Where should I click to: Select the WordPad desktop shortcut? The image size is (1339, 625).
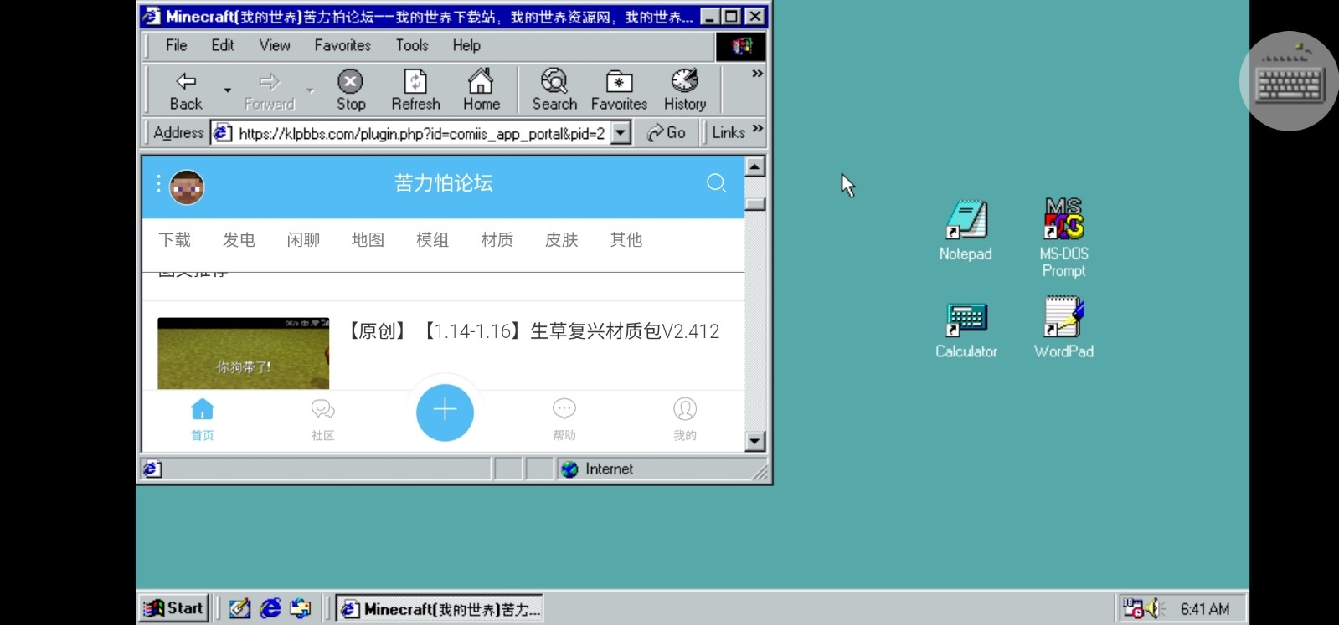tap(1063, 328)
